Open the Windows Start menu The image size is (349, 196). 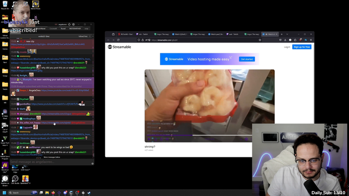[4, 193]
